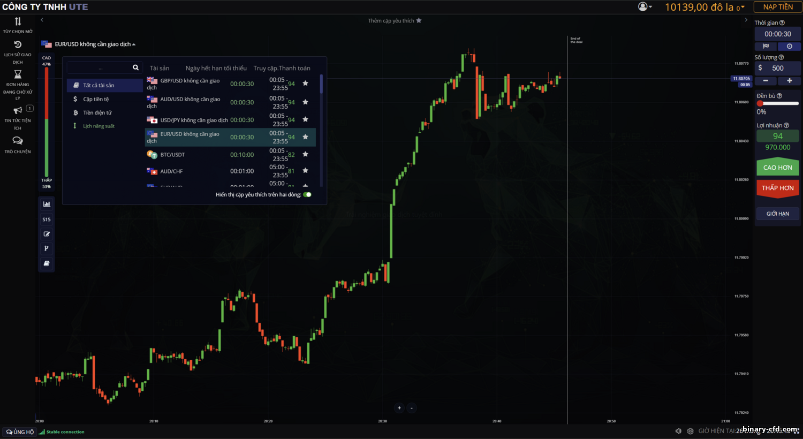Click the Đền bù compensation slider

[x=777, y=103]
